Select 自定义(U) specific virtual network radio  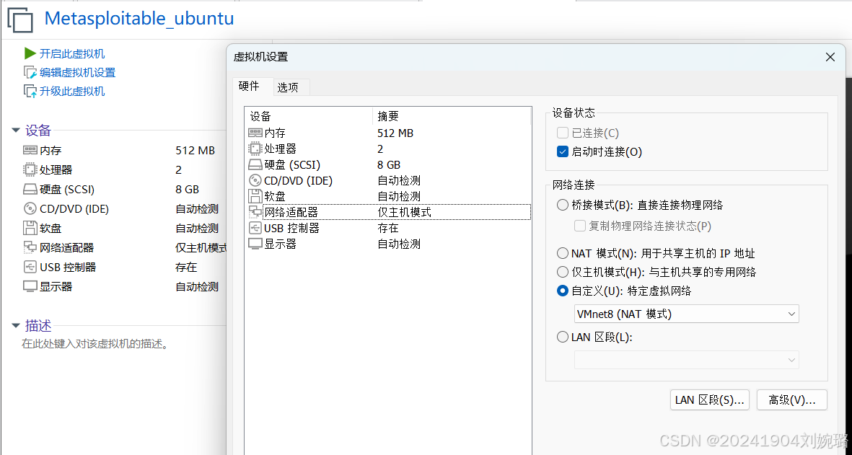[563, 291]
